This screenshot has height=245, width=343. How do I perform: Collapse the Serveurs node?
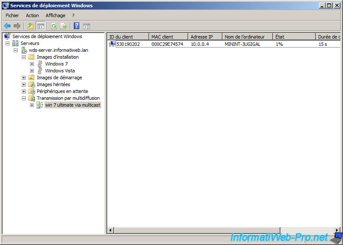click(x=7, y=43)
